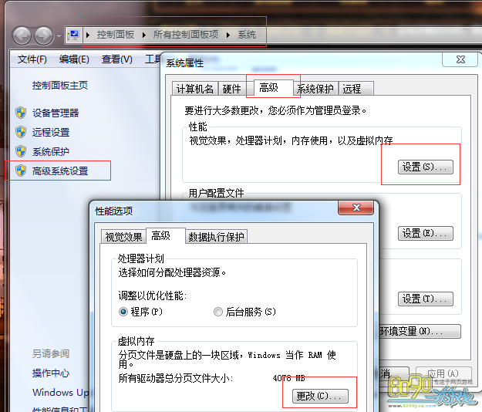Select the 程序(P) radio button
Image resolution: width=482 pixels, height=412 pixels.
123,312
